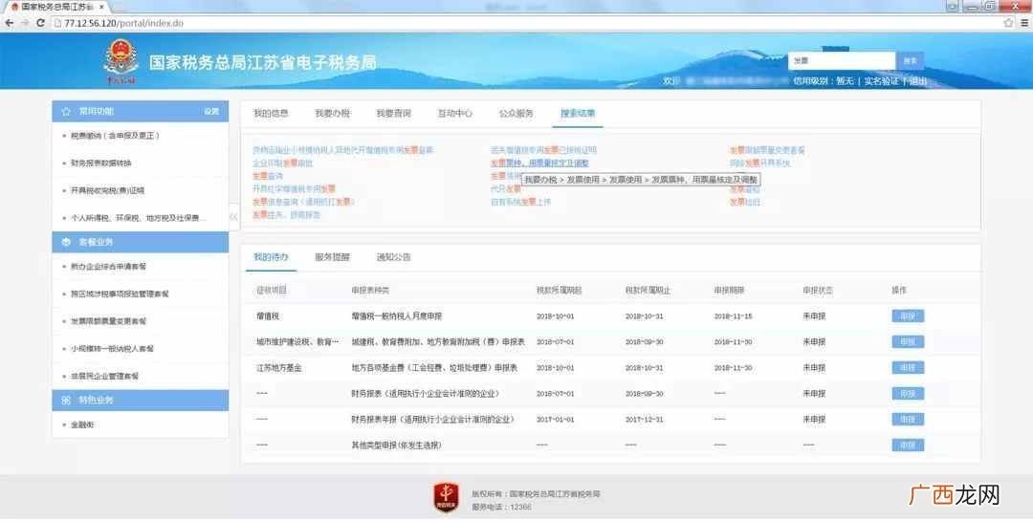Open 财务报表数据转换 in the sidebar
The image size is (1033, 522).
[100, 163]
